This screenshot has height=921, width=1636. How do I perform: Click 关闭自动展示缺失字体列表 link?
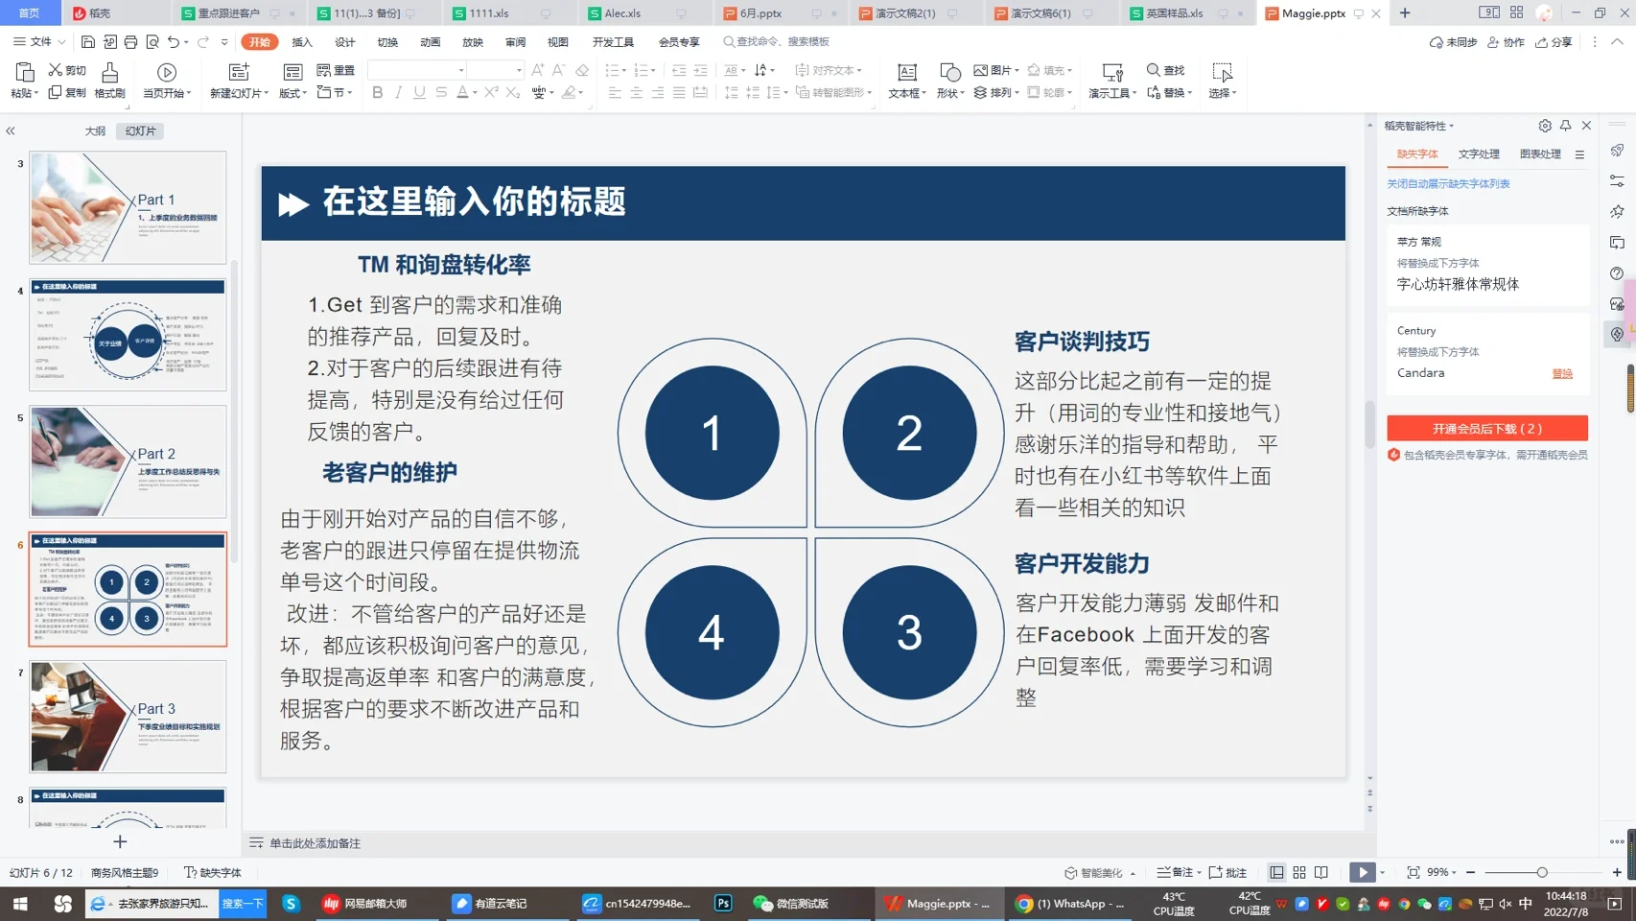point(1448,183)
